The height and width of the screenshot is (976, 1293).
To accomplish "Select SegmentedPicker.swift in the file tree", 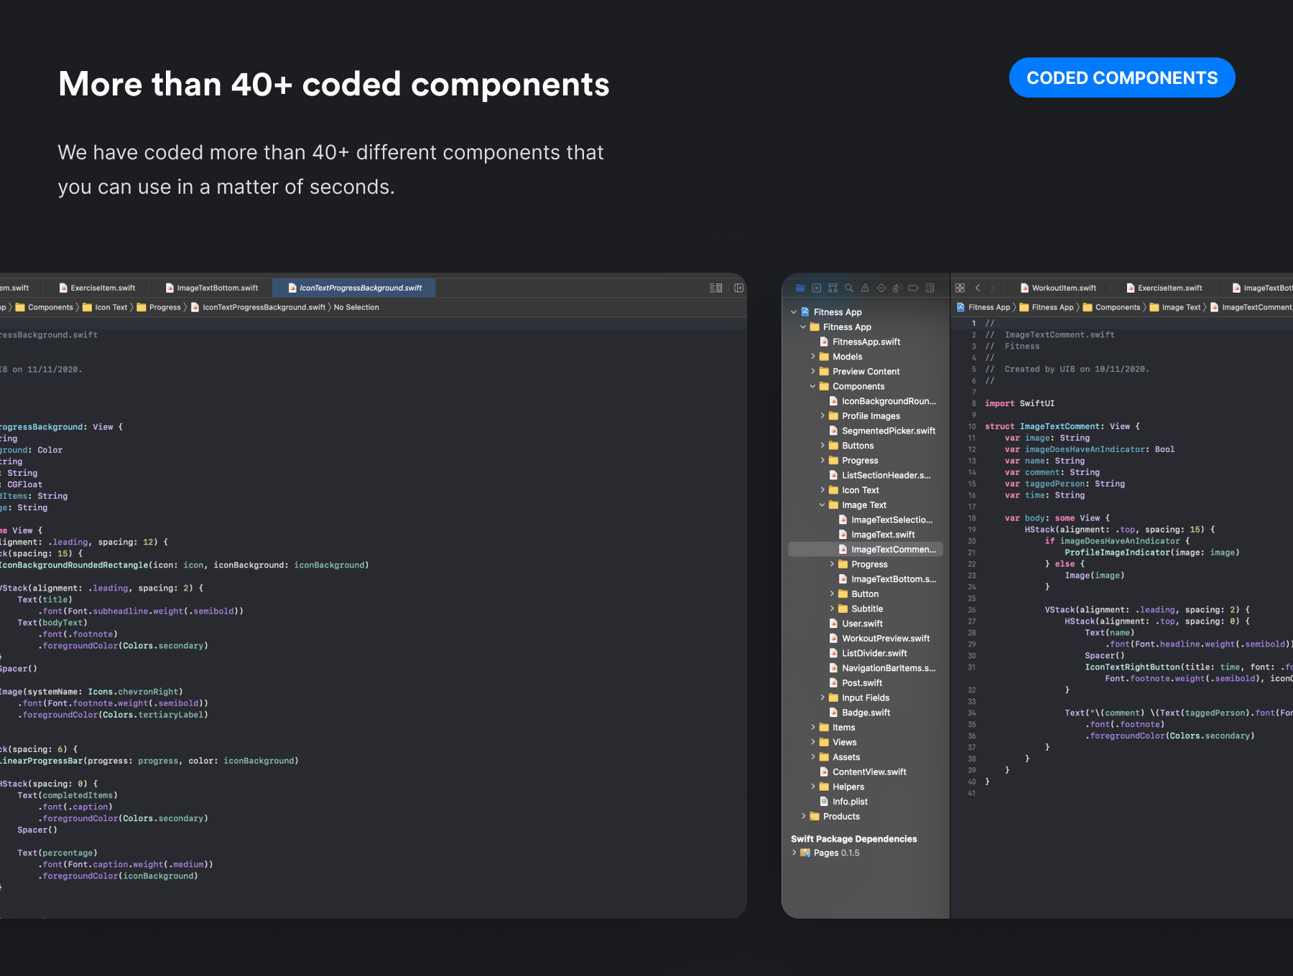I will tap(888, 431).
